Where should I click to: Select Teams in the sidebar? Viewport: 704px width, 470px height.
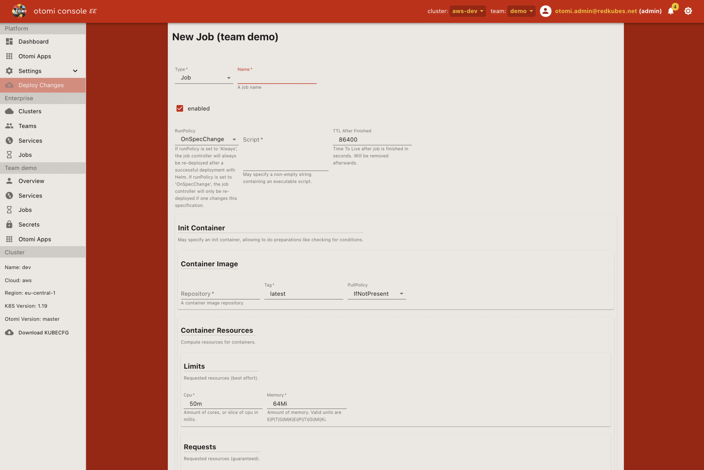click(27, 126)
